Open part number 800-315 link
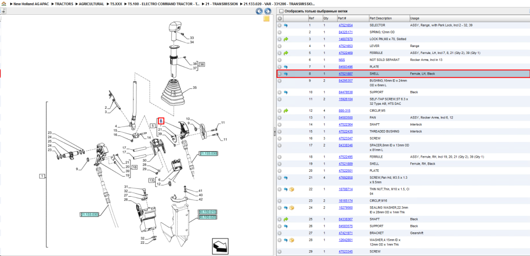Viewport: 530px width, 256px height. [344, 111]
